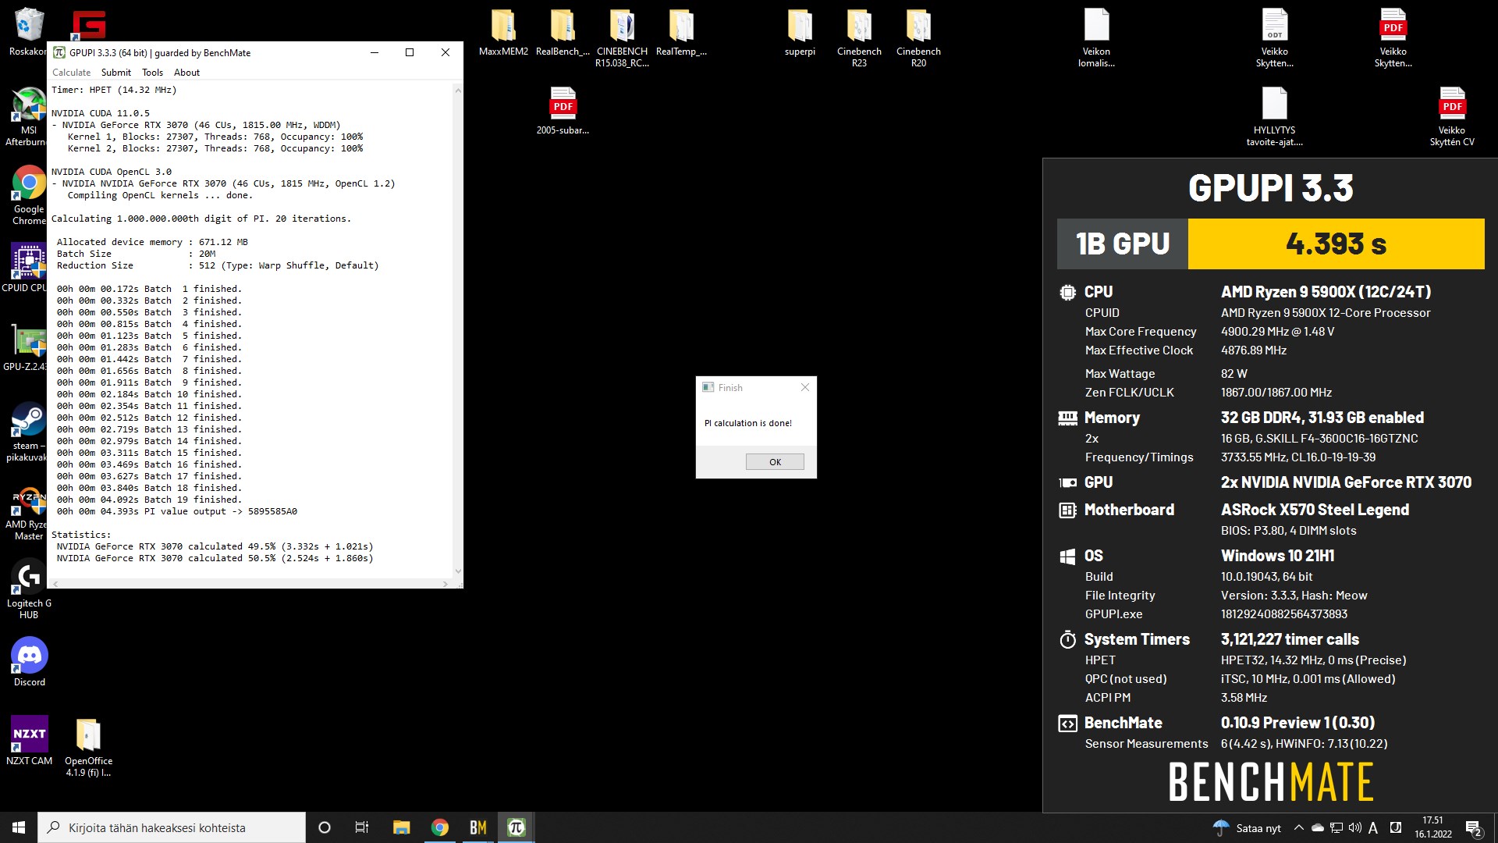The image size is (1498, 843).
Task: Click GPUPI vertical scrollbar down arrow
Action: click(458, 571)
